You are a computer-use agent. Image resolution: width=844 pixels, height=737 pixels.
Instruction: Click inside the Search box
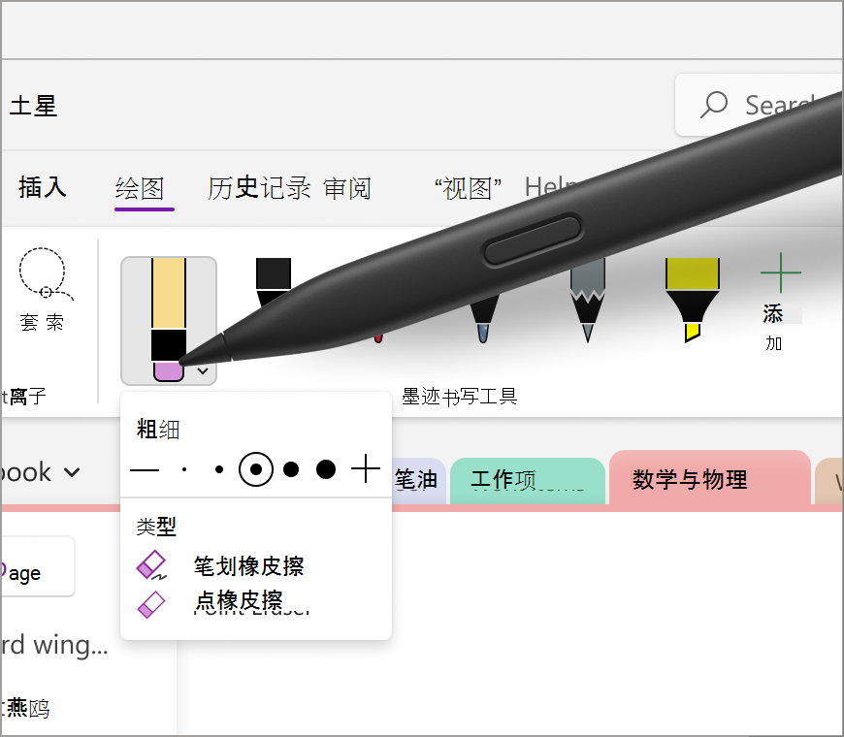coord(759,105)
